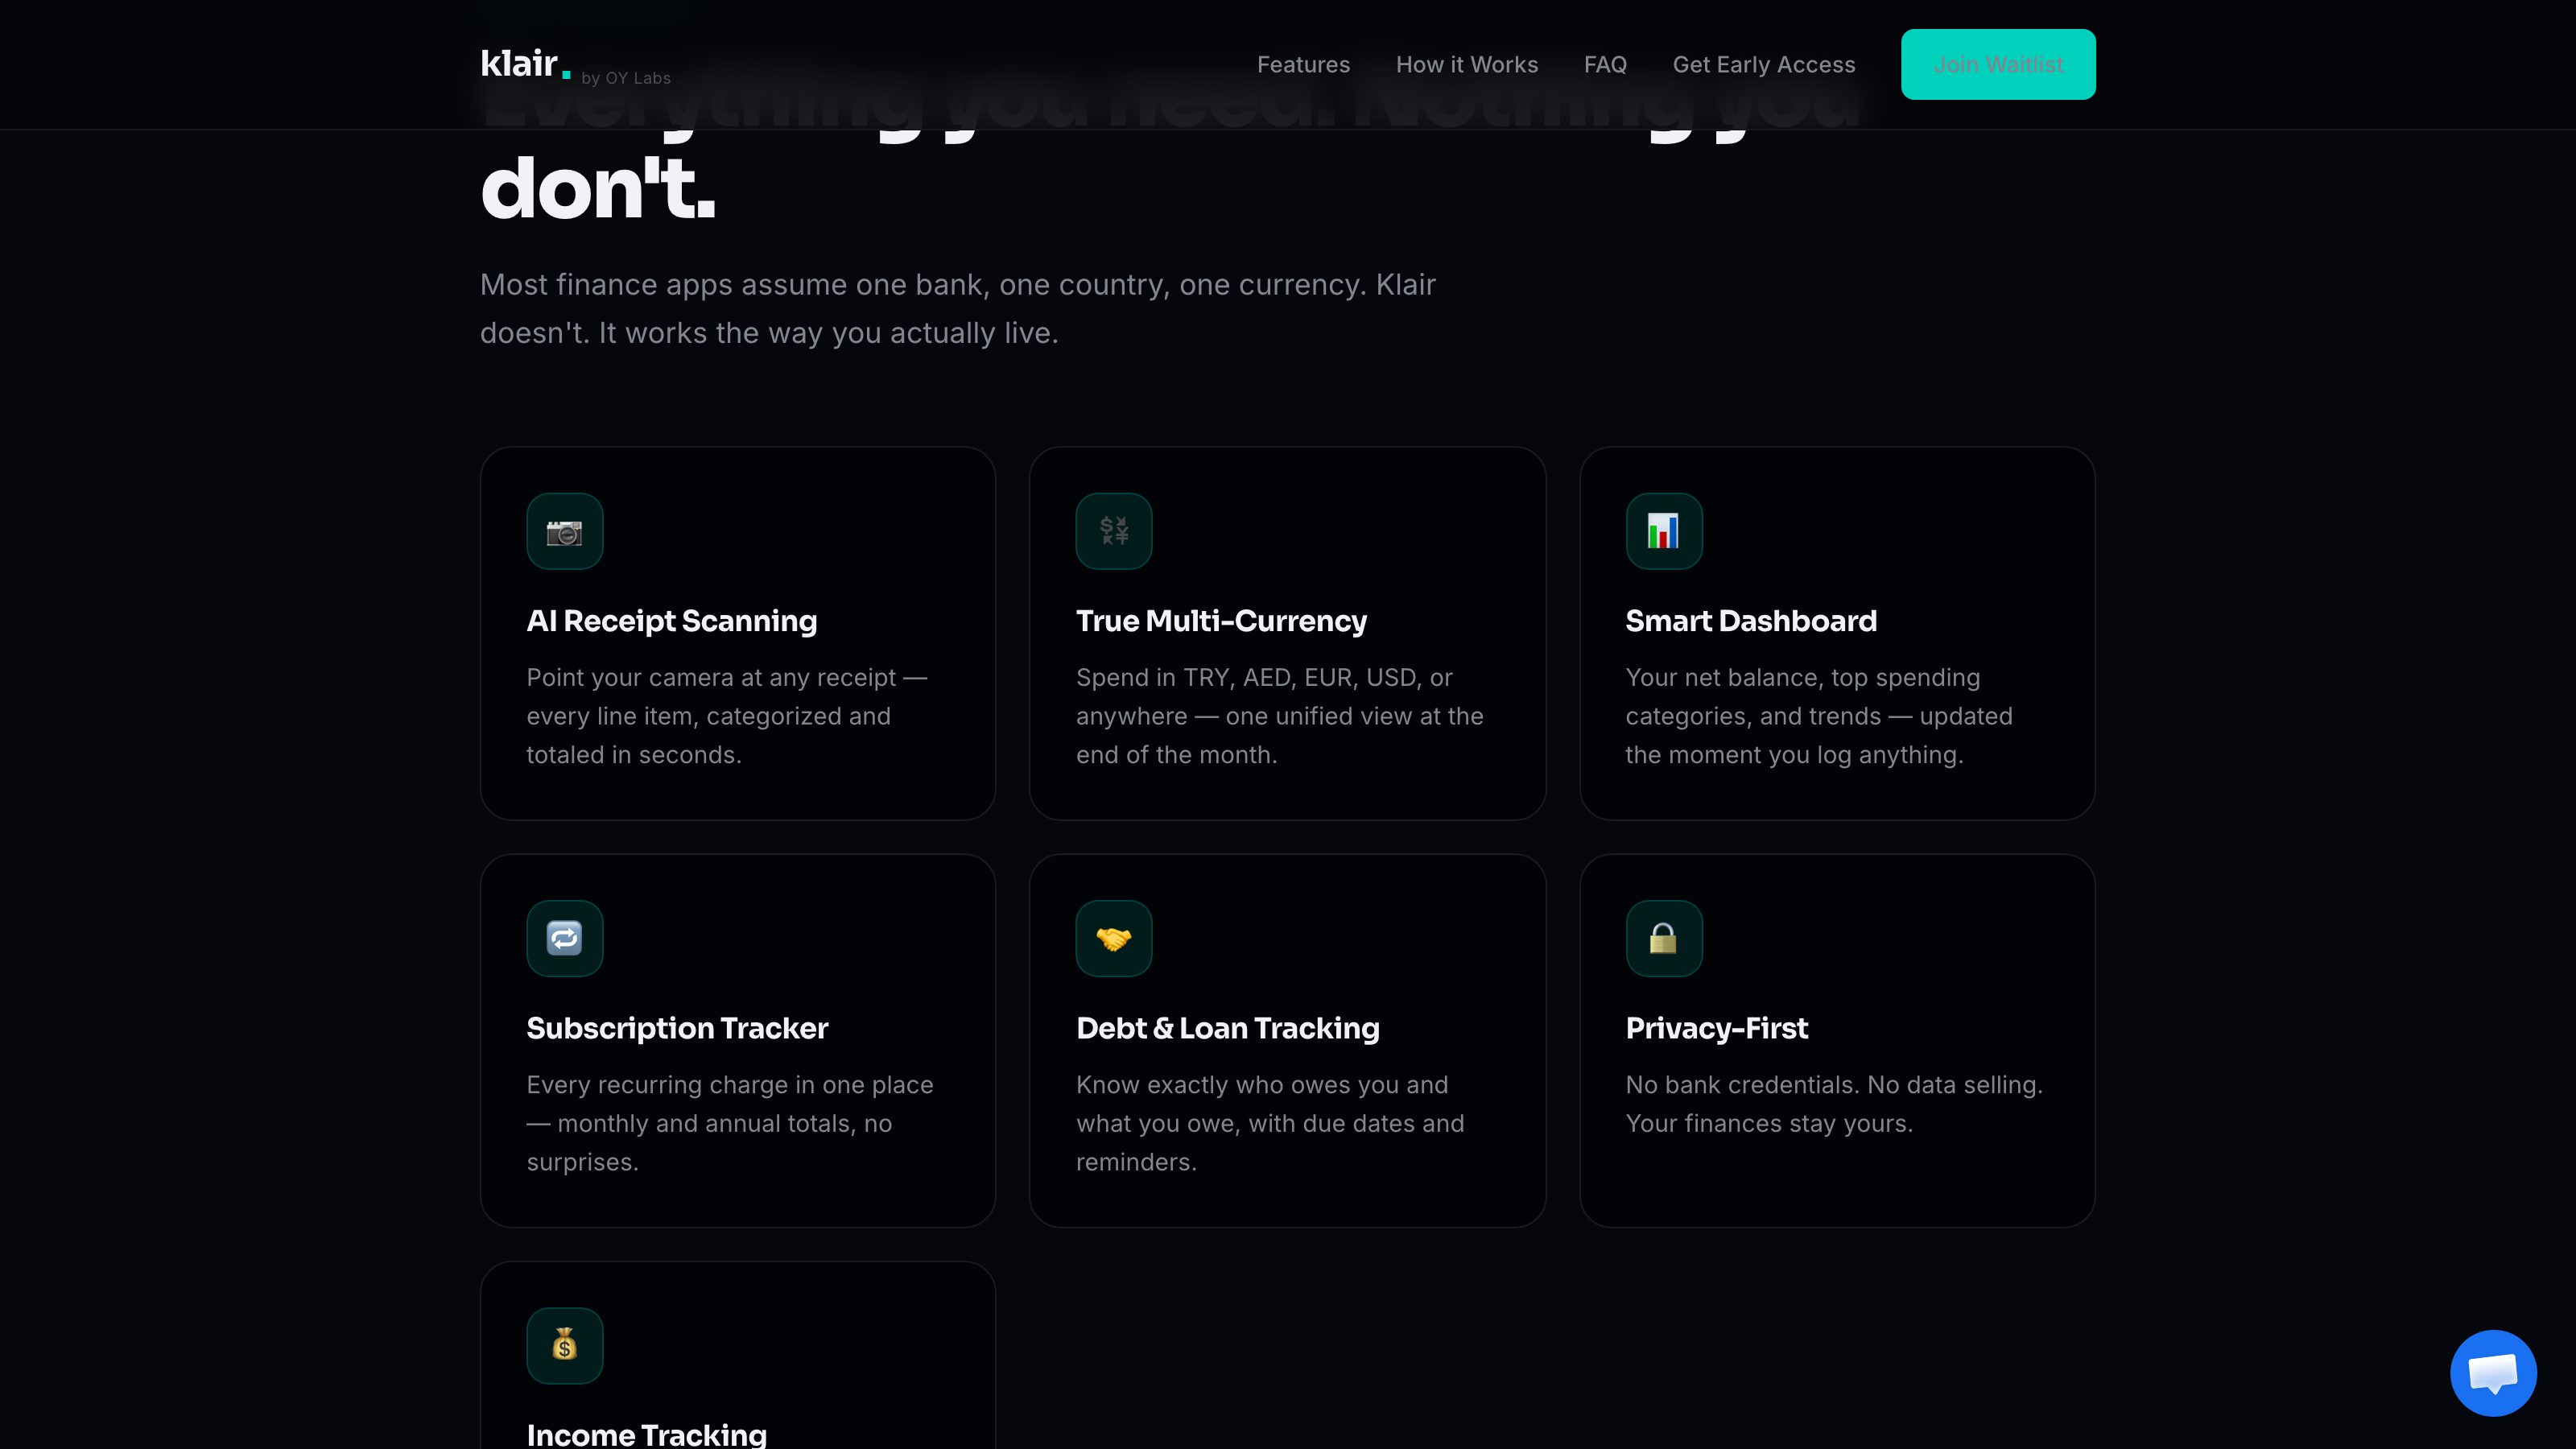Click the money bag icon for Income Tracking
Screen dimensions: 2576x1449
coord(565,1345)
